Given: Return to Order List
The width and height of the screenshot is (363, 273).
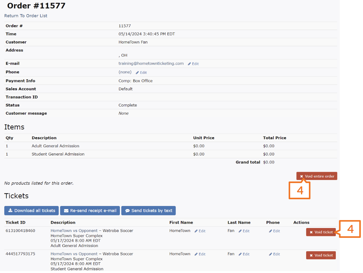Looking at the screenshot, I should pyautogui.click(x=26, y=16).
